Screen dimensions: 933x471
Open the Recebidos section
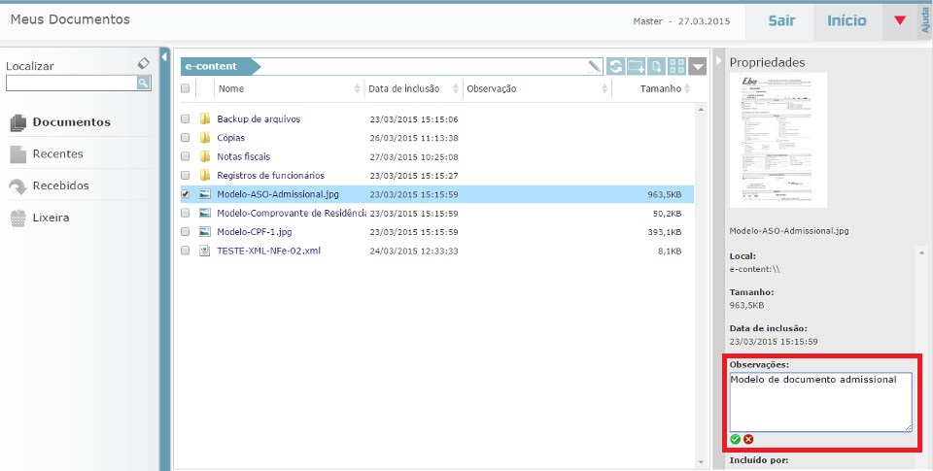(60, 185)
